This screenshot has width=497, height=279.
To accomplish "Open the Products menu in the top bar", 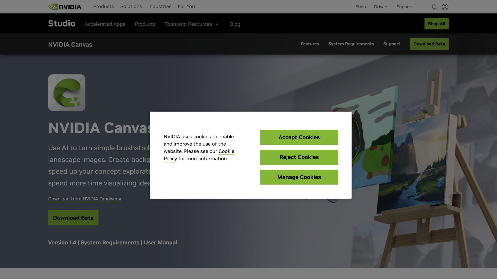I will point(103,6).
